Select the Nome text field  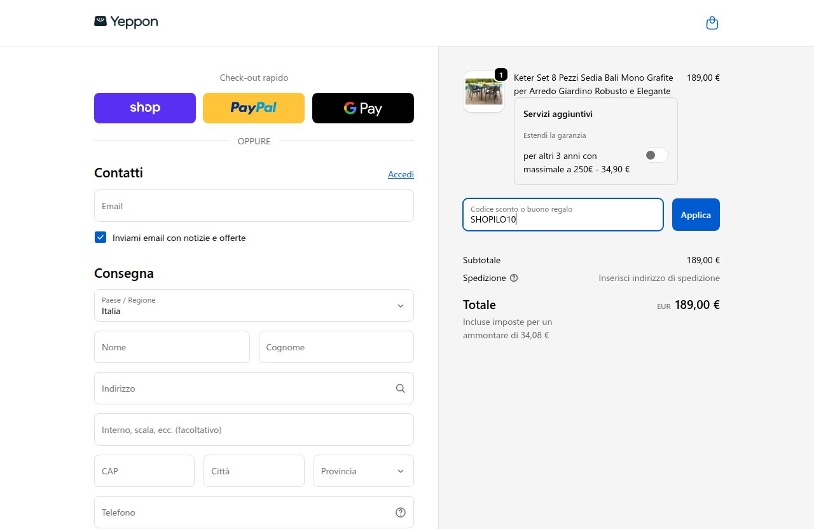172,347
